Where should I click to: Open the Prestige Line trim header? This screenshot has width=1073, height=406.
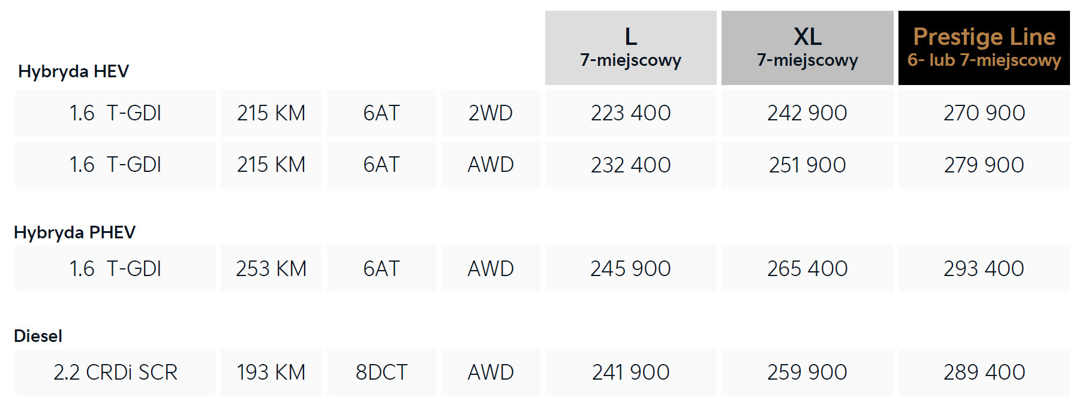click(984, 48)
